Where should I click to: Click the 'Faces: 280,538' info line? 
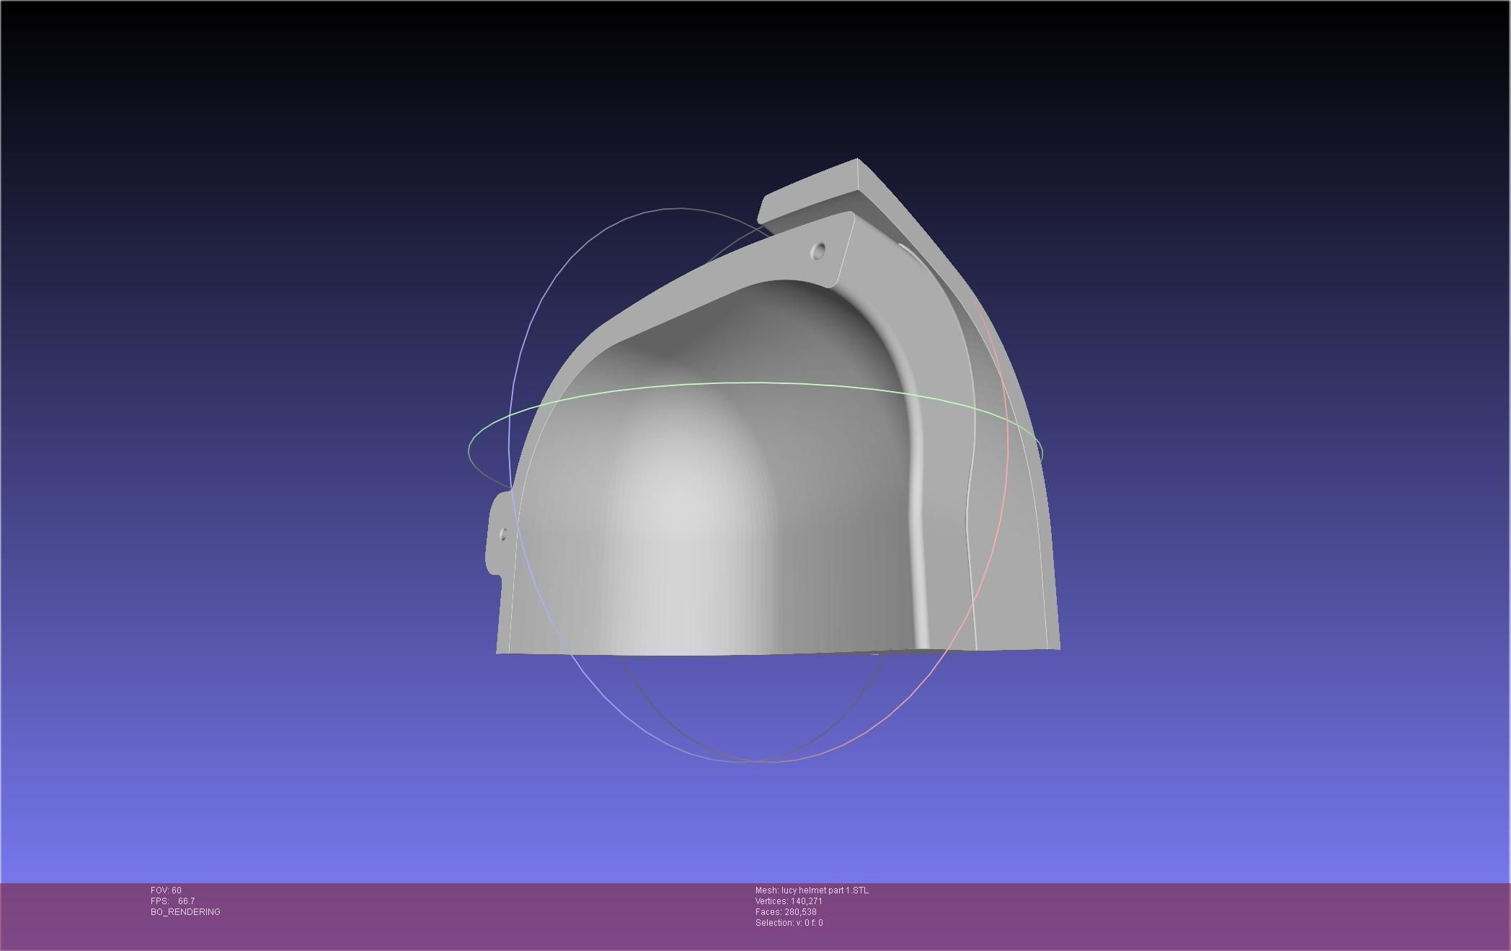click(786, 912)
